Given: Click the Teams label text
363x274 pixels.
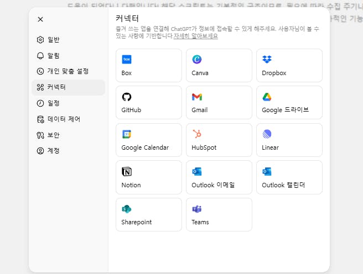Looking at the screenshot, I should pos(200,222).
